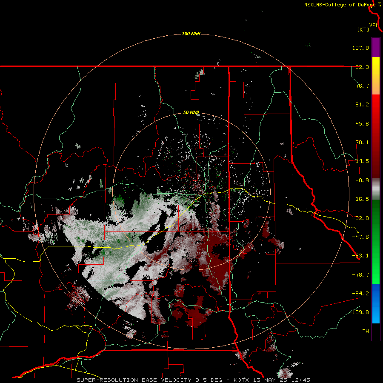
Task: Select the 61.2 legend value
Action: (x=362, y=105)
